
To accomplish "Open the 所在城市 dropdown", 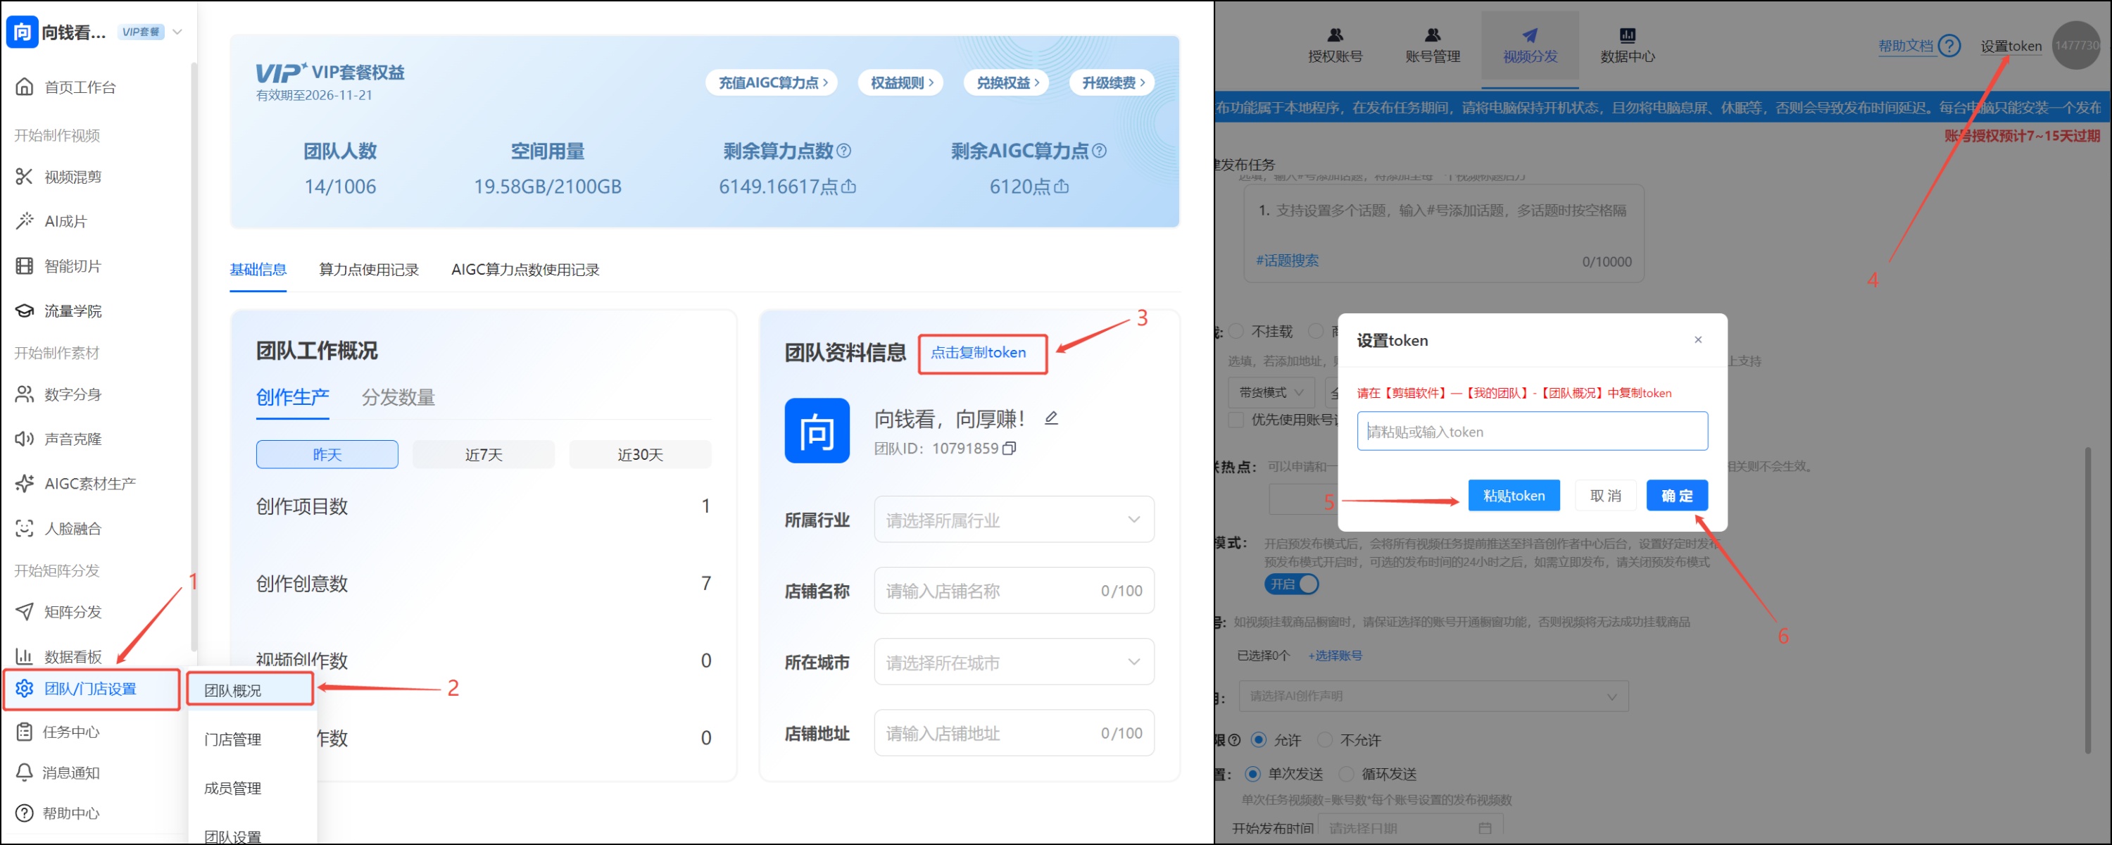I will [1014, 661].
